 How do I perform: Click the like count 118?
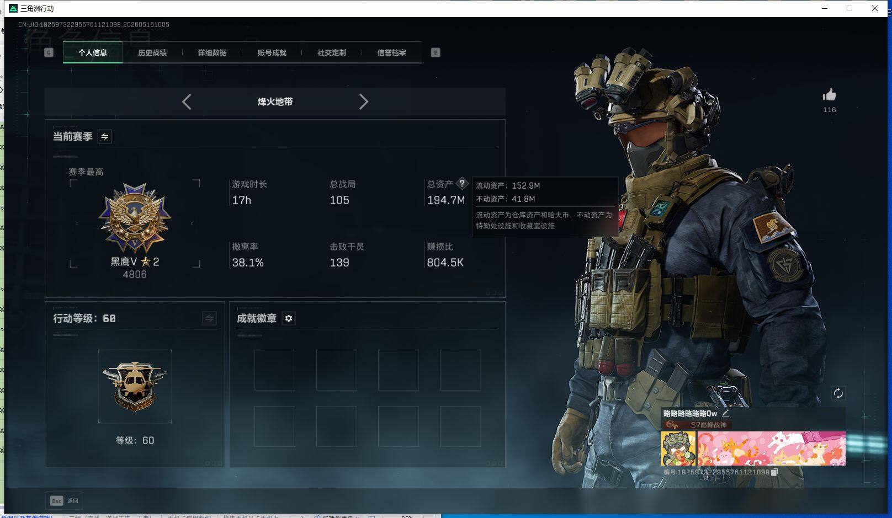coord(829,110)
